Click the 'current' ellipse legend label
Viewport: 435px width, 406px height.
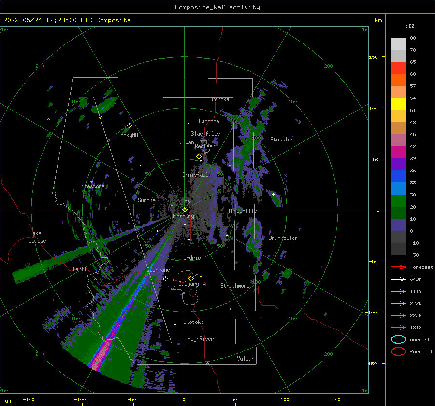[420, 339]
